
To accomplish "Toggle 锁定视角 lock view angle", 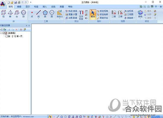I will [x=103, y=11].
